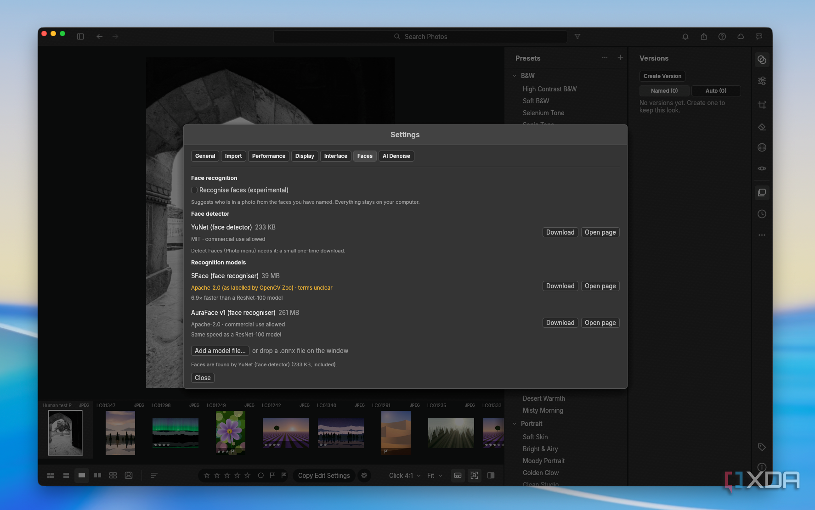Open the adjustment sliders tool icon
This screenshot has width=815, height=510.
pos(762,81)
